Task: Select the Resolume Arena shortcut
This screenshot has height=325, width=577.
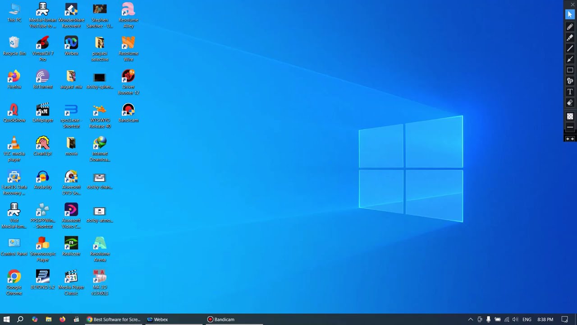Action: point(100,249)
